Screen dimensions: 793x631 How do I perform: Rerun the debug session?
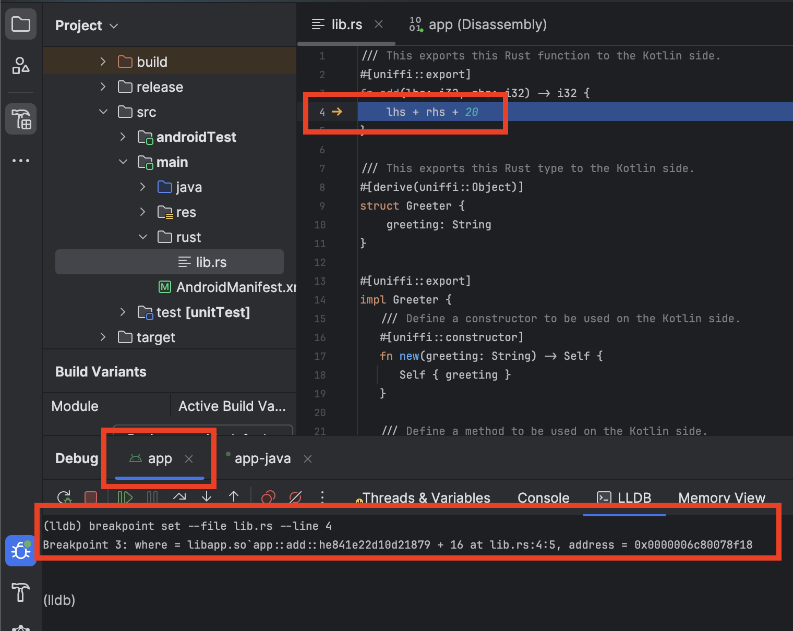tap(65, 497)
